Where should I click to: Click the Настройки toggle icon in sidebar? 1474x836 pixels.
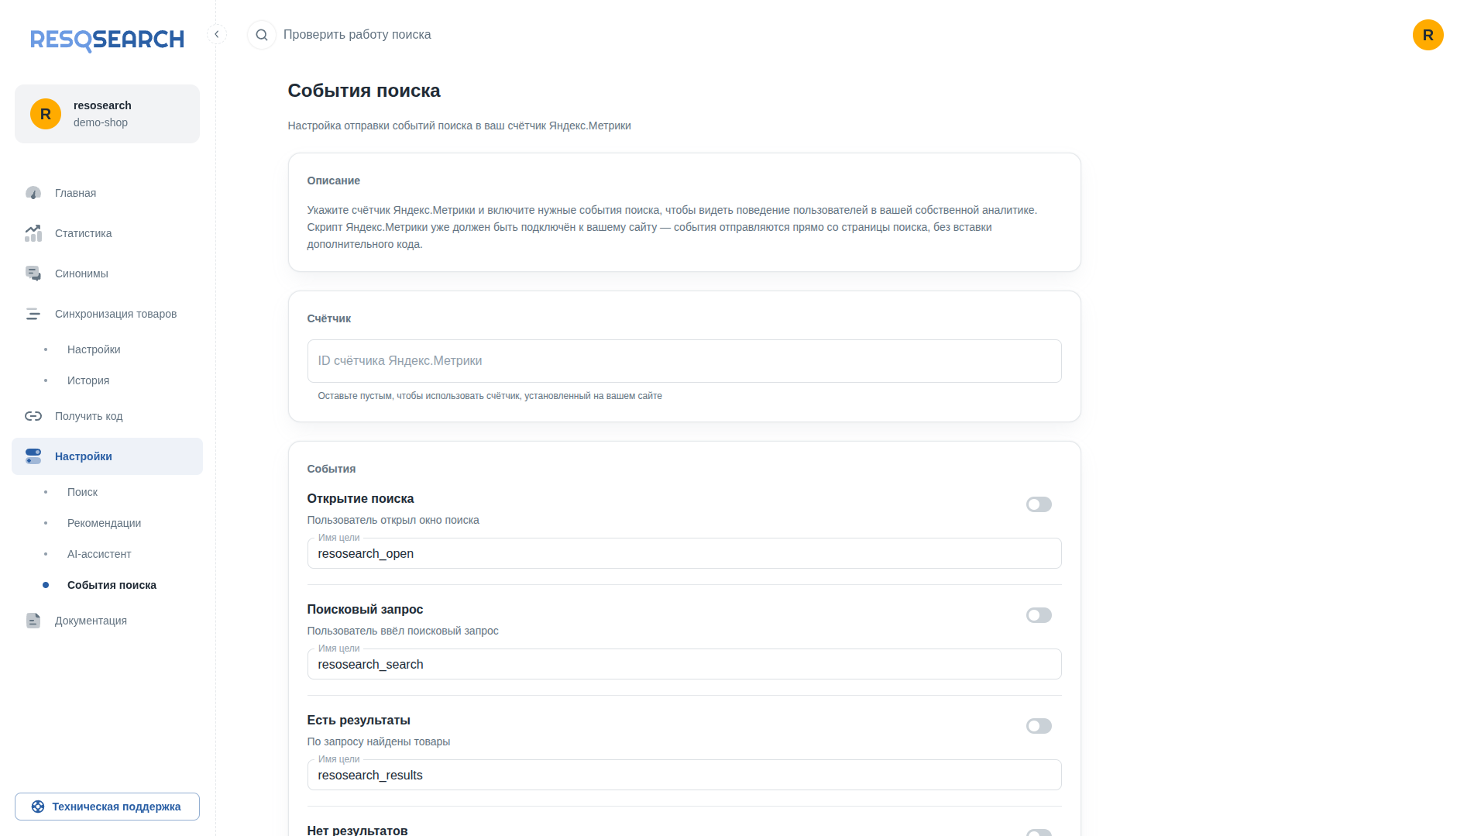[x=33, y=456]
